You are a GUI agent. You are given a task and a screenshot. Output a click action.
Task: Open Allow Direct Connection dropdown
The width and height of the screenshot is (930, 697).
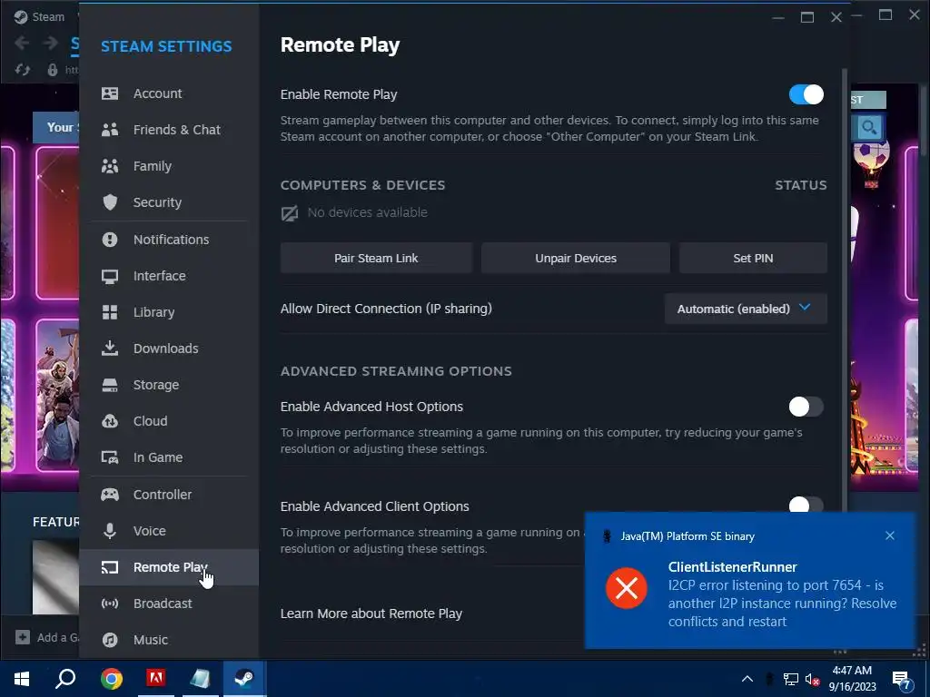[746, 309]
